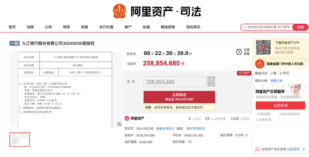This screenshot has height=157, width=309.
Task: Click the red 搜索 search button
Action: coord(300,27)
